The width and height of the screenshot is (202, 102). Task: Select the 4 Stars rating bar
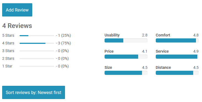(37, 43)
